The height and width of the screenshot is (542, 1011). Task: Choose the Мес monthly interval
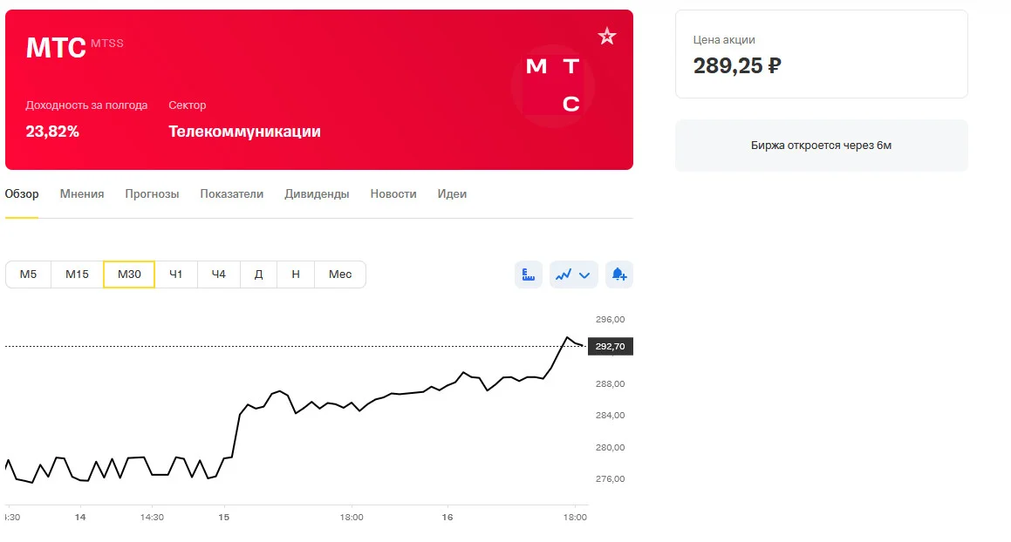click(x=340, y=274)
